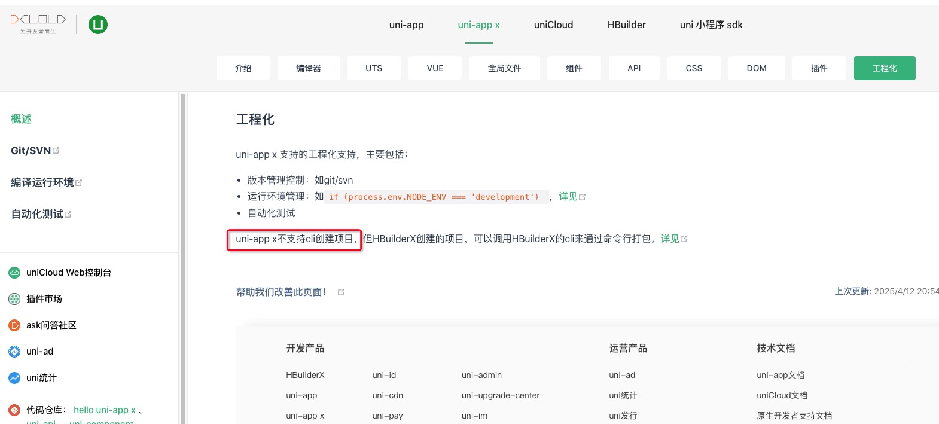Viewport: 939px width, 424px height.
Task: Click the ask问答社区 orange icon
Action: click(14, 325)
